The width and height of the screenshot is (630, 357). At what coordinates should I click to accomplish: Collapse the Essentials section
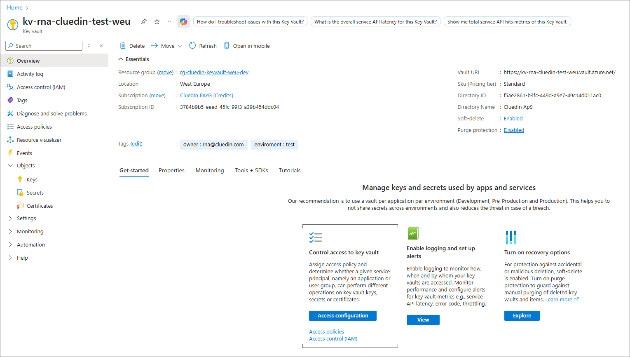[121, 59]
